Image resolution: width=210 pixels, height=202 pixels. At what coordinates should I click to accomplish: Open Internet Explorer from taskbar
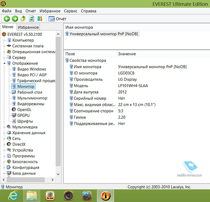(13, 196)
